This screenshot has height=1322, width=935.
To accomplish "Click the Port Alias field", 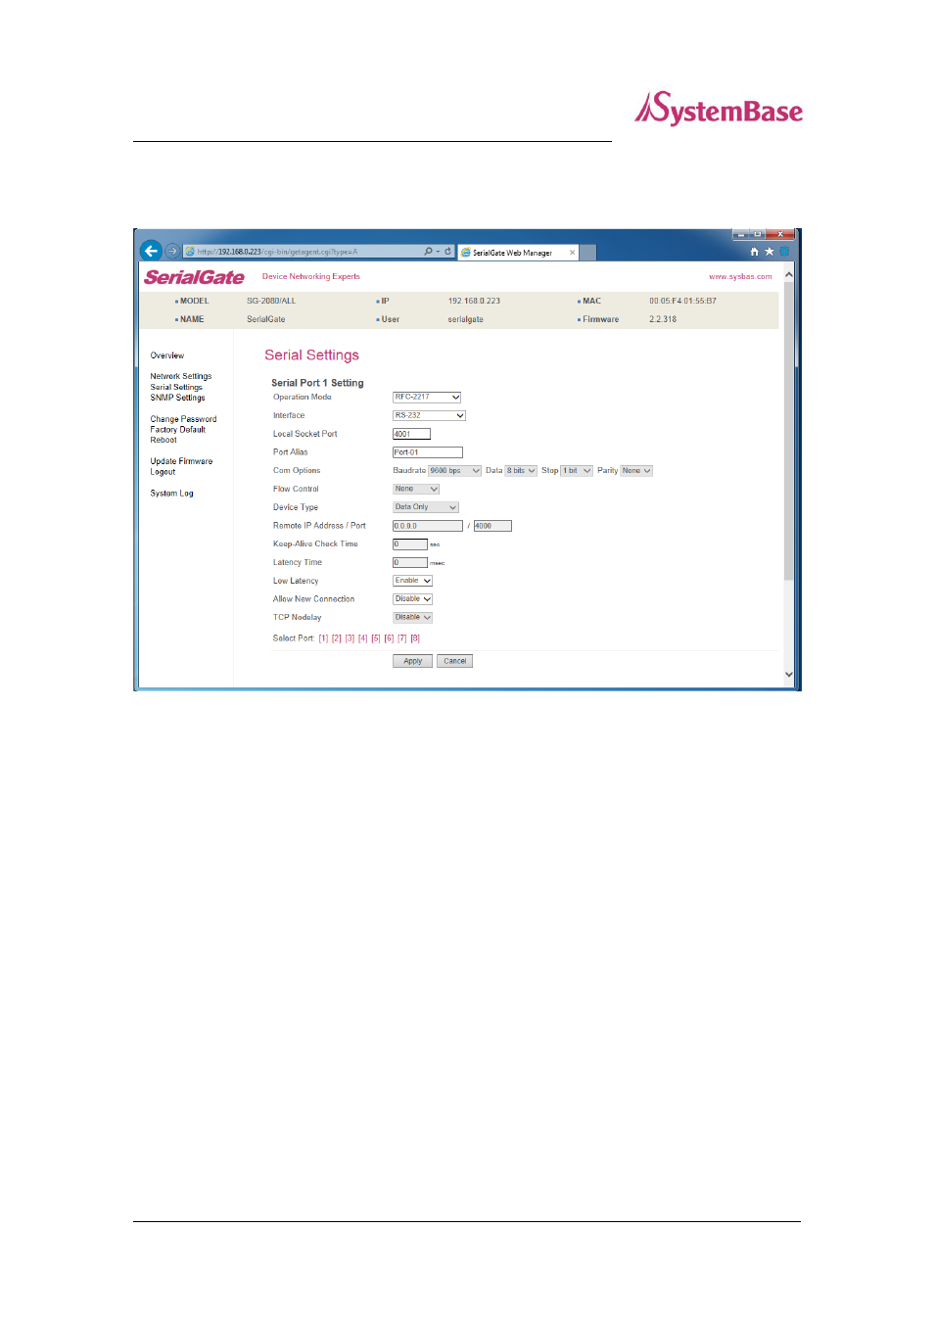I will [x=427, y=452].
